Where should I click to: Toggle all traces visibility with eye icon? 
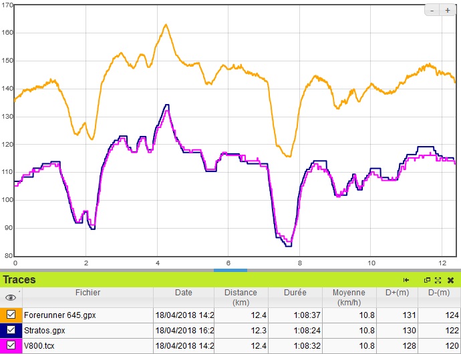click(11, 298)
